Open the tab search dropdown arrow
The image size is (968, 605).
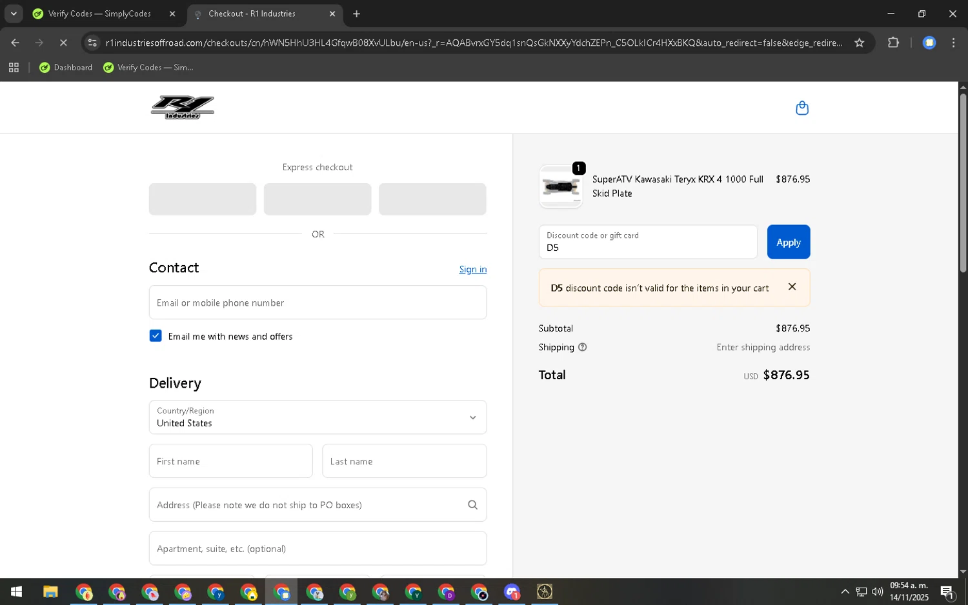[14, 14]
